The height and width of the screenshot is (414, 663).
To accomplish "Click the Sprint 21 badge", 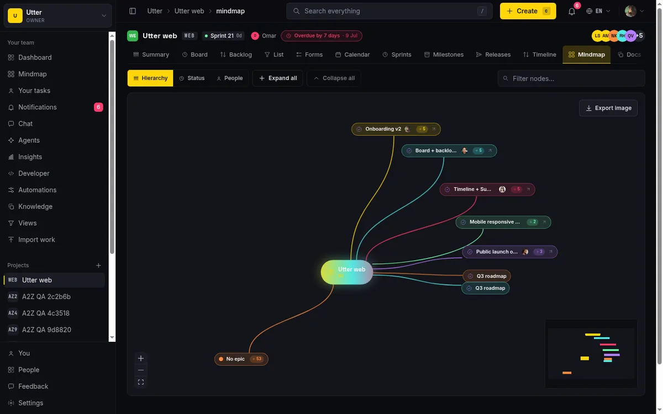I will click(x=223, y=36).
